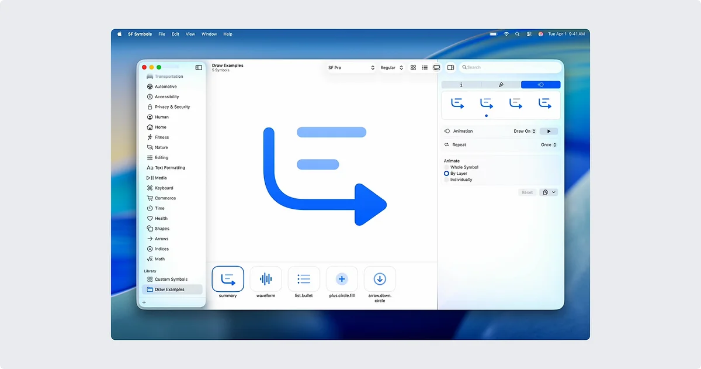Open the SF Symbols app menu
The width and height of the screenshot is (701, 369).
point(140,34)
